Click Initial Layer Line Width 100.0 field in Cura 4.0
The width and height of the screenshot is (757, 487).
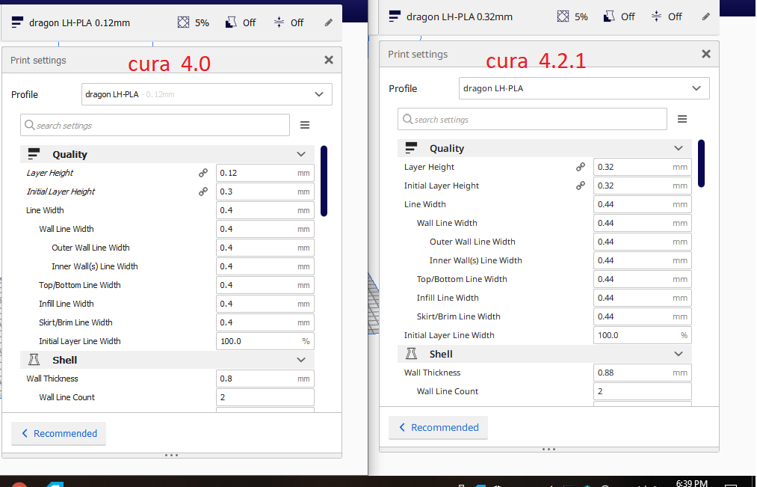click(265, 341)
